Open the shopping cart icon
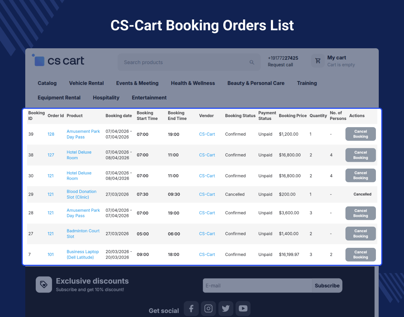The height and width of the screenshot is (317, 404). pyautogui.click(x=318, y=61)
